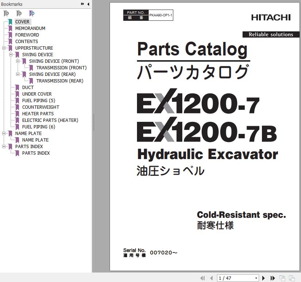301x282 pixels.
Task: Jump to the last page
Action: [x=273, y=278]
